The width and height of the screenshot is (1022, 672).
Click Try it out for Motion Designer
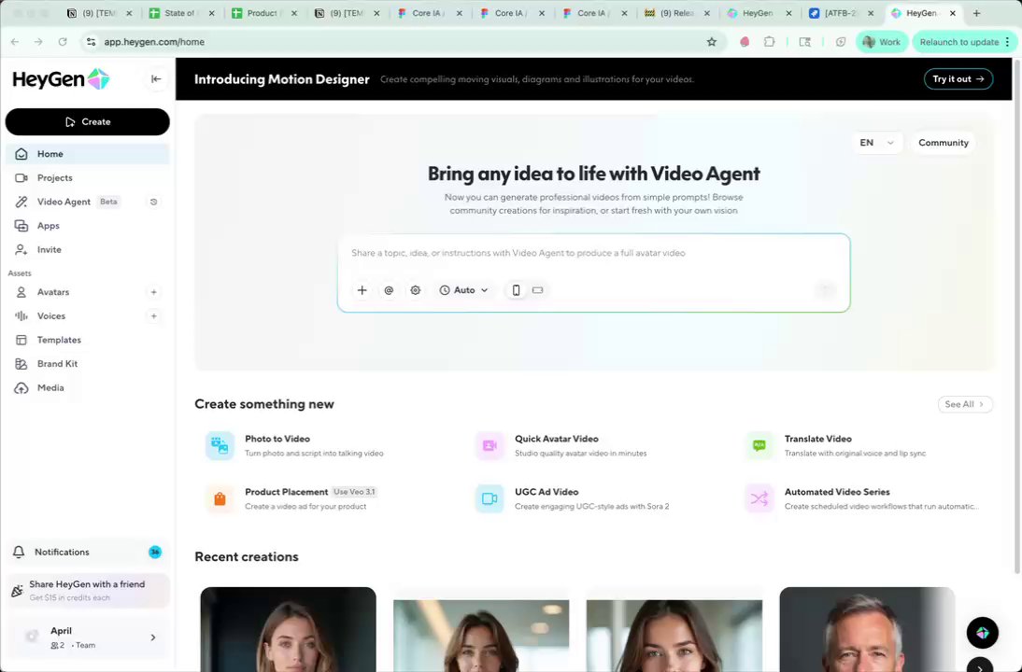pos(958,78)
